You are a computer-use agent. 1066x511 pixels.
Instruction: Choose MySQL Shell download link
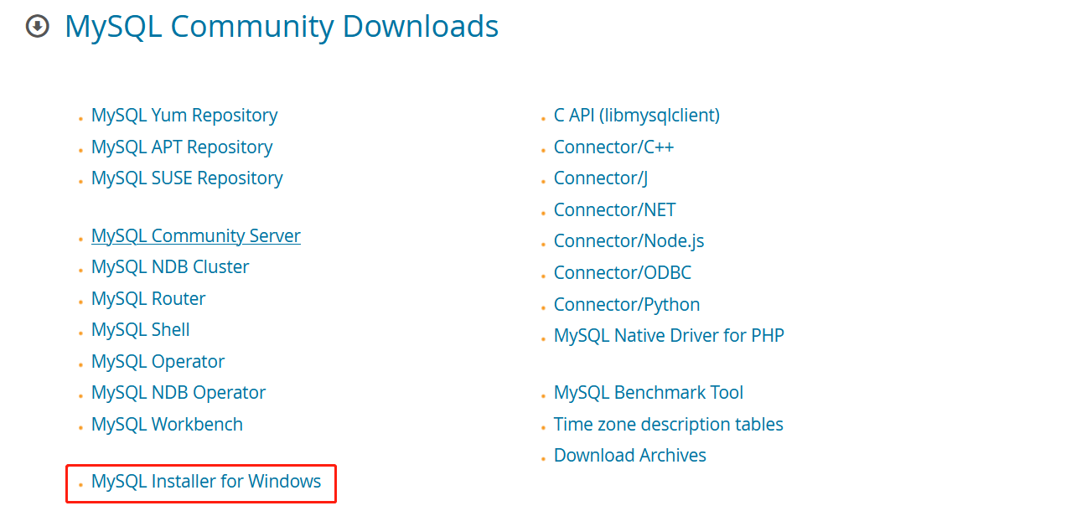point(141,330)
